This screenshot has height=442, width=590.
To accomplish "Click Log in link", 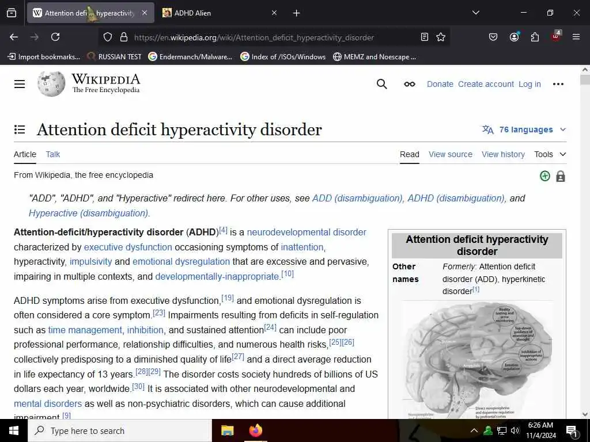I will coord(530,84).
